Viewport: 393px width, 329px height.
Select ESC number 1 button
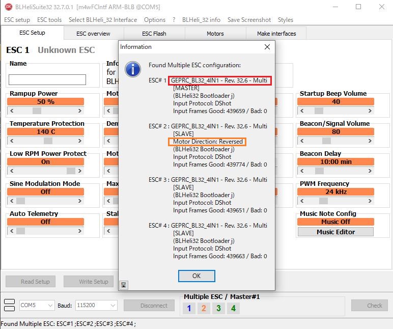pos(189,308)
